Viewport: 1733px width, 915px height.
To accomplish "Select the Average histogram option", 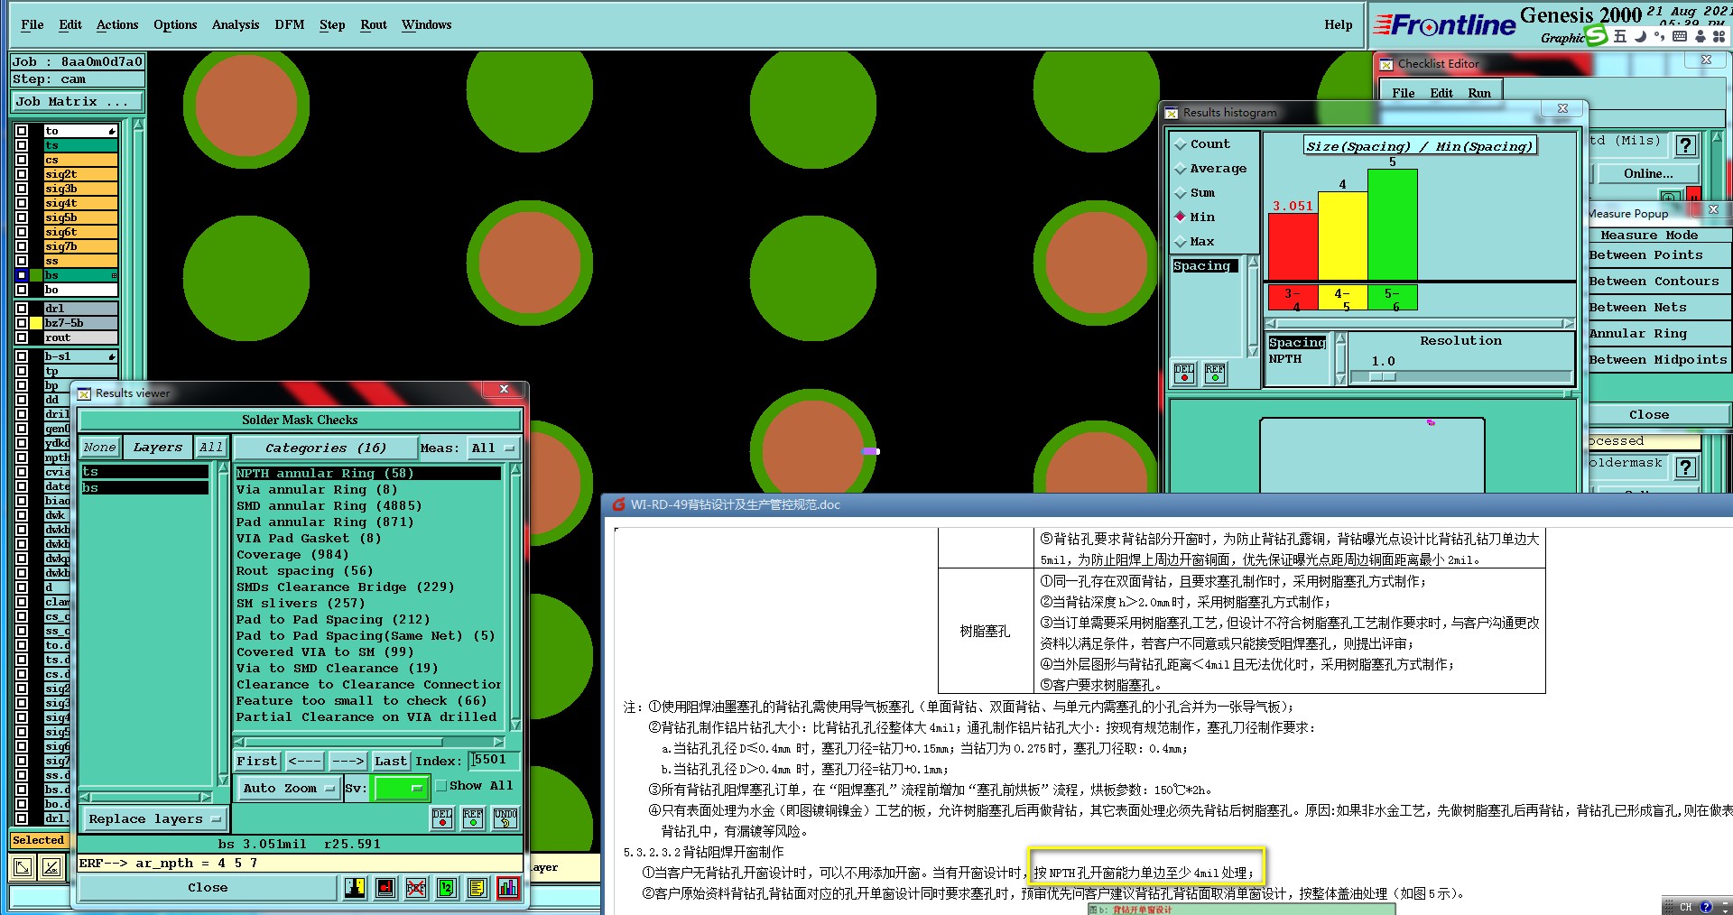I will pos(1181,169).
